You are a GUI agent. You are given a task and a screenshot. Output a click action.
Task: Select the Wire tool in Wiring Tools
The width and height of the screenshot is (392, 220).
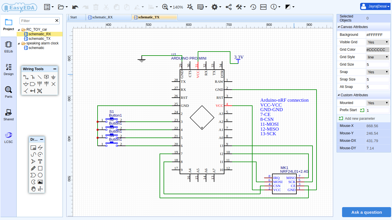click(26, 77)
